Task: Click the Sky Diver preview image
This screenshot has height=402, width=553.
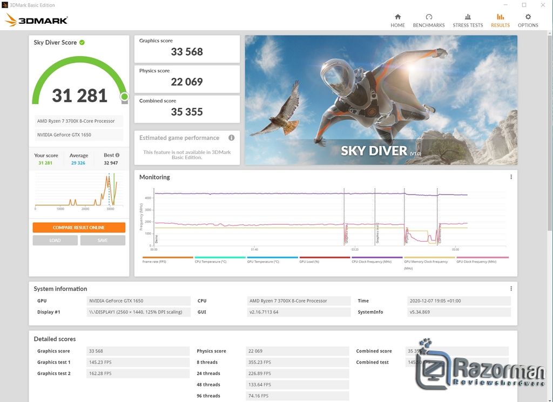Action: 381,100
